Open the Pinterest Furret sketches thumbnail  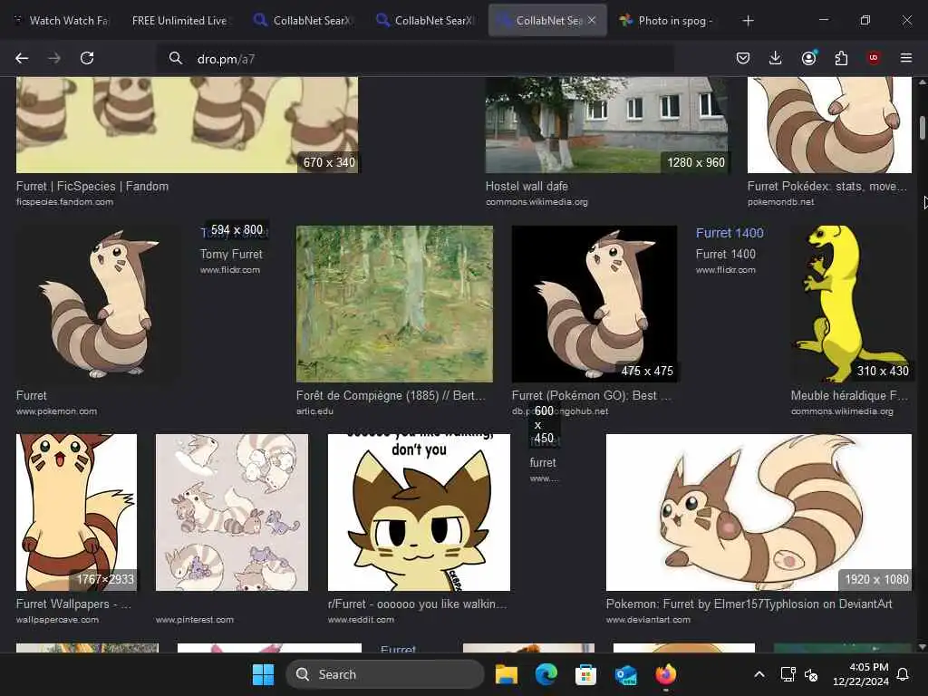coord(232,513)
